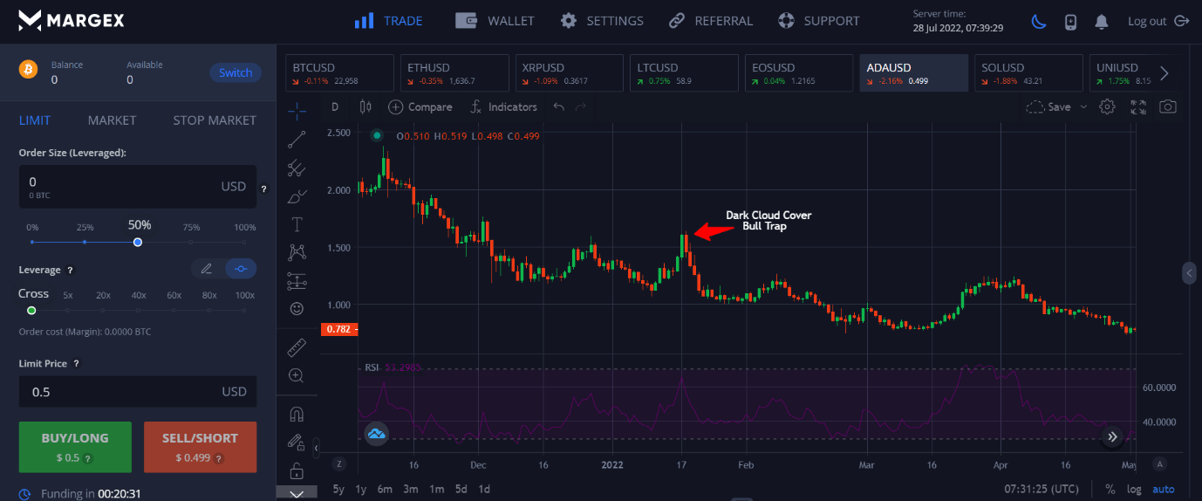Open chart settings gear
This screenshot has width=1202, height=501.
[x=1108, y=106]
